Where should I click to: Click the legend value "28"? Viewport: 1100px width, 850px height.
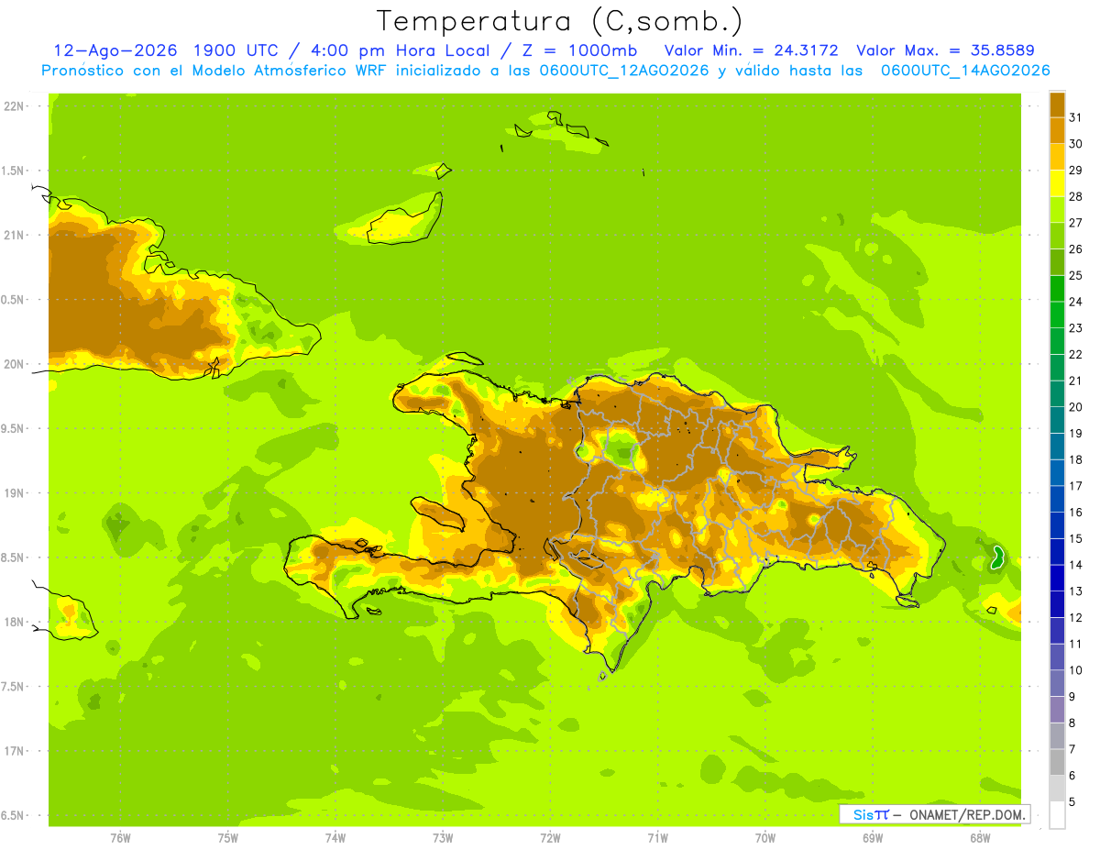[x=1075, y=196]
